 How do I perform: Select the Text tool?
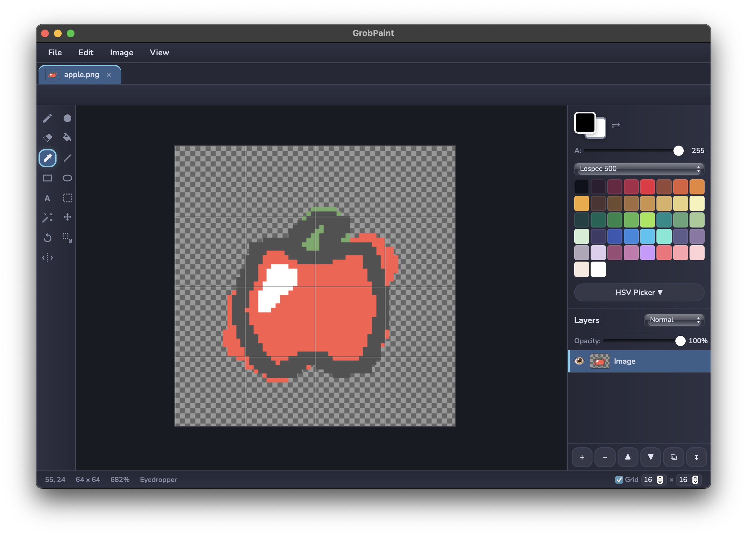[x=48, y=198]
